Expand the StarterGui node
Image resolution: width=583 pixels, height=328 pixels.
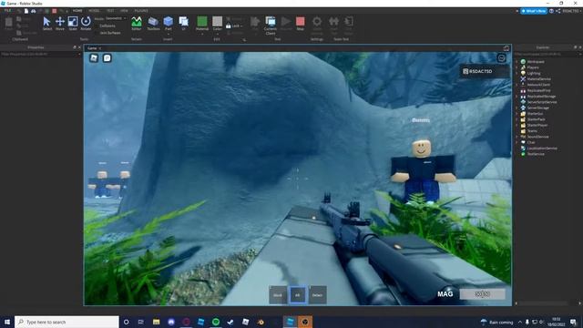pyautogui.click(x=517, y=113)
